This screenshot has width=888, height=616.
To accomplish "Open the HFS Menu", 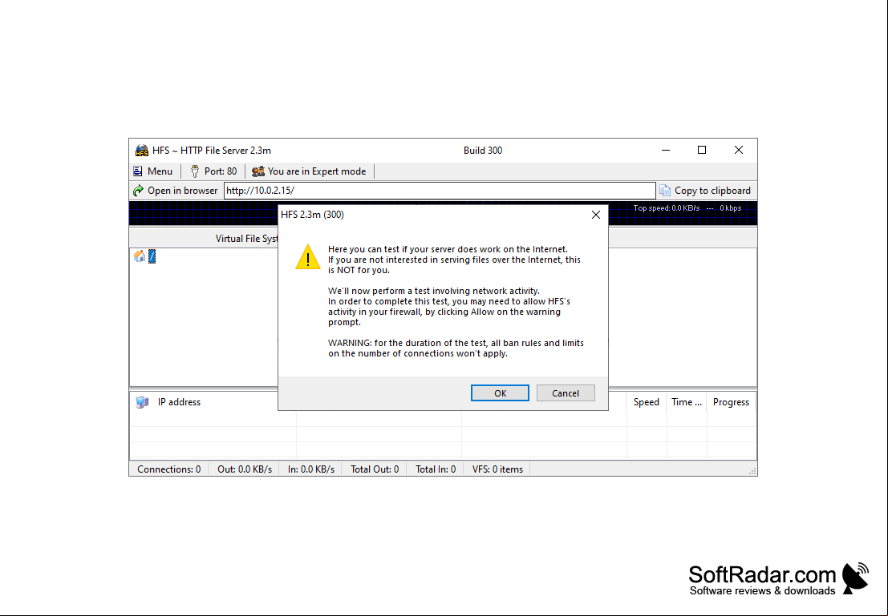I will tap(153, 171).
